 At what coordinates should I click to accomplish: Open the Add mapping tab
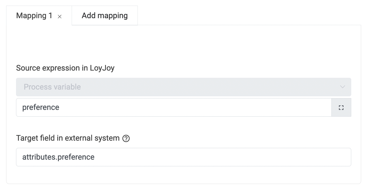105,16
